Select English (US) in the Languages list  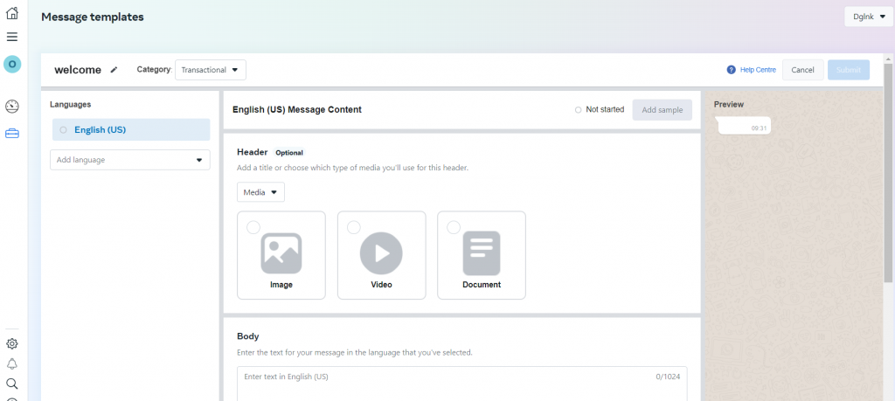click(131, 129)
